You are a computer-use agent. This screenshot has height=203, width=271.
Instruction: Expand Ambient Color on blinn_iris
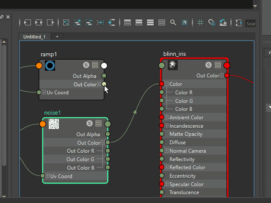tap(166, 118)
